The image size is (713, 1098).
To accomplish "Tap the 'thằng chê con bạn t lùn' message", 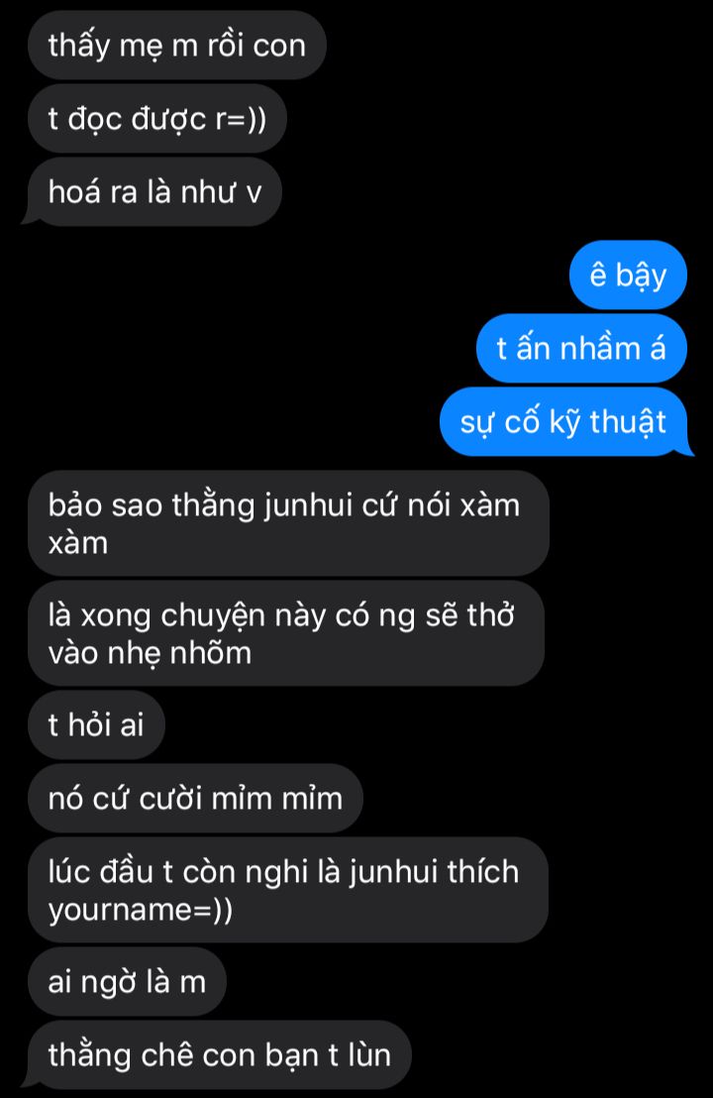I will (217, 1055).
